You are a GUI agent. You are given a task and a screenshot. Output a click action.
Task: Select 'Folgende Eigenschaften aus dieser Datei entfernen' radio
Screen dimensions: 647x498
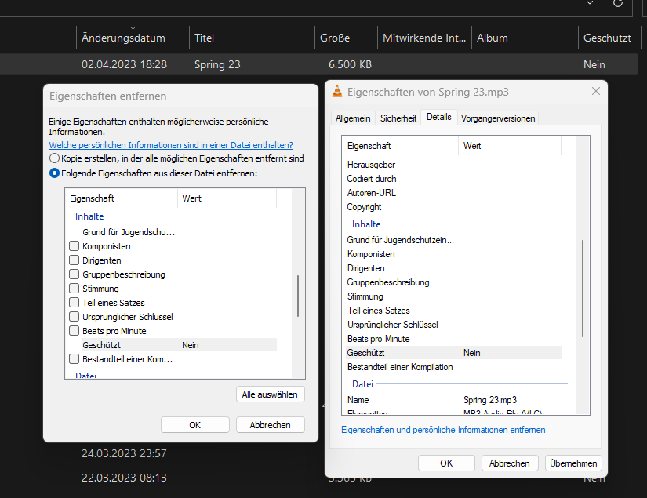pos(54,173)
